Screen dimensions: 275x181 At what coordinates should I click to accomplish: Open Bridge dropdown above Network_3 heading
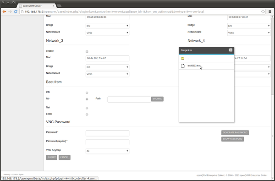pyautogui.click(x=107, y=26)
